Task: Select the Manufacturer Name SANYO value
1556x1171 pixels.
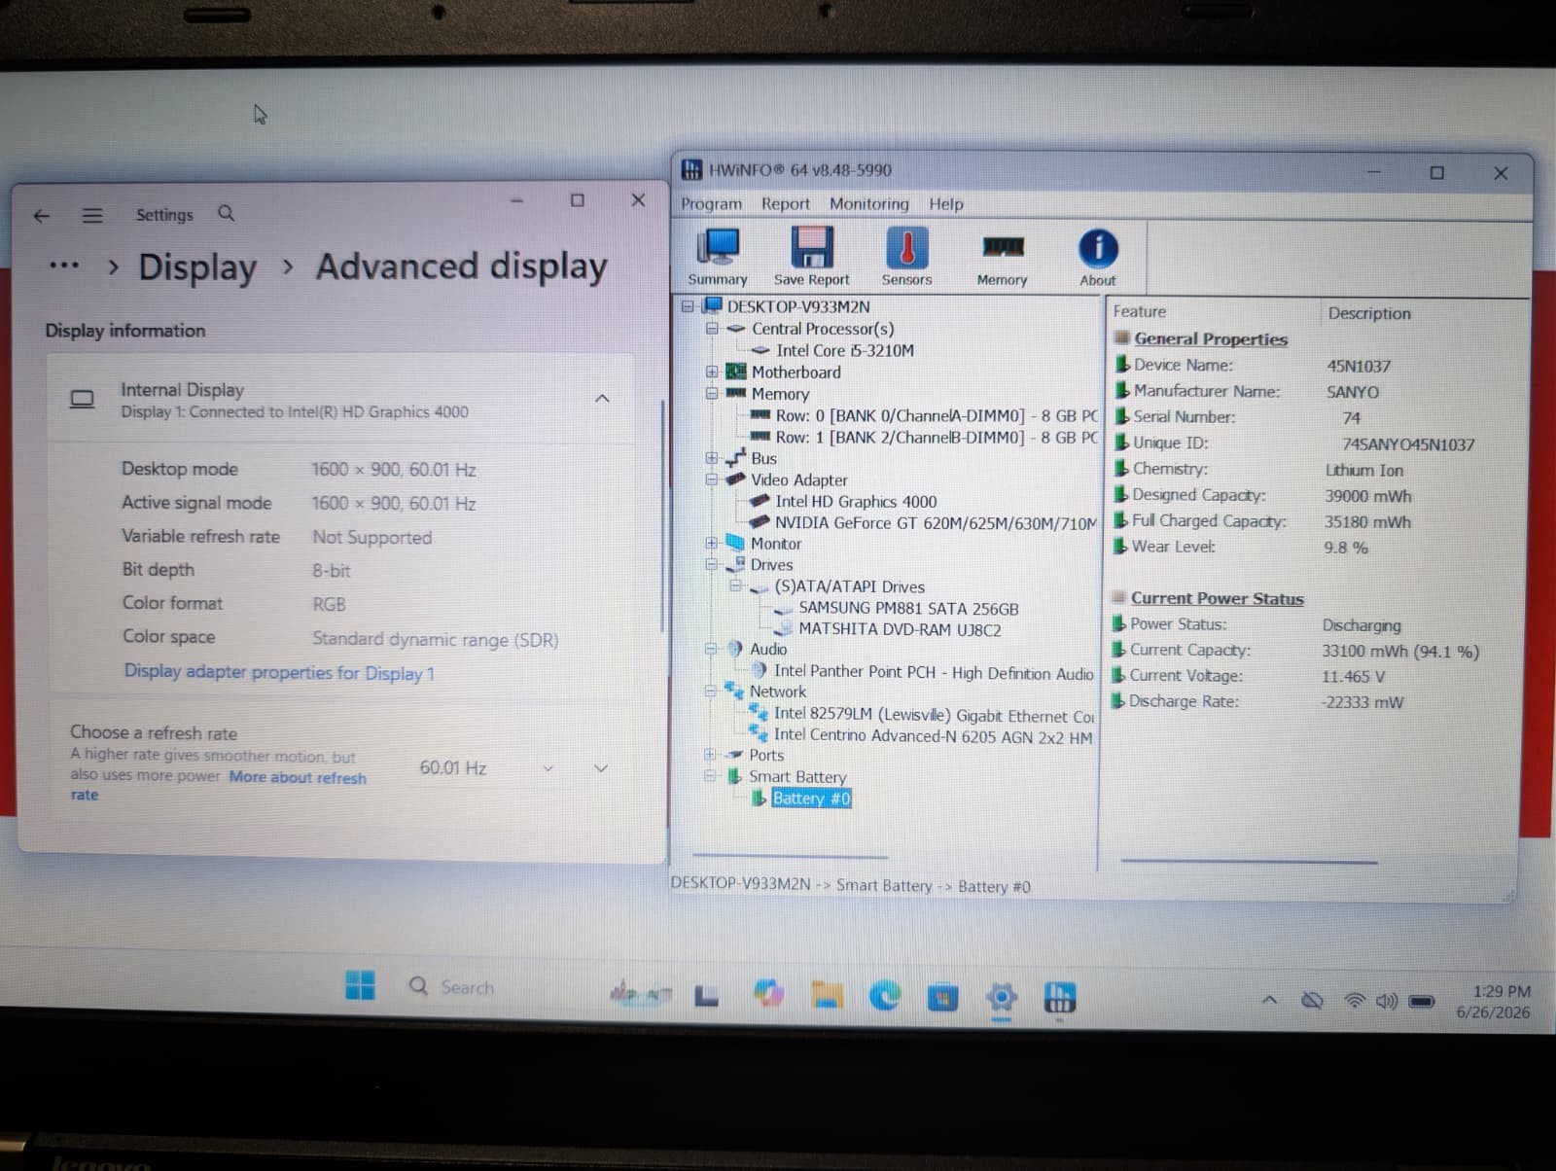Action: click(x=1353, y=392)
